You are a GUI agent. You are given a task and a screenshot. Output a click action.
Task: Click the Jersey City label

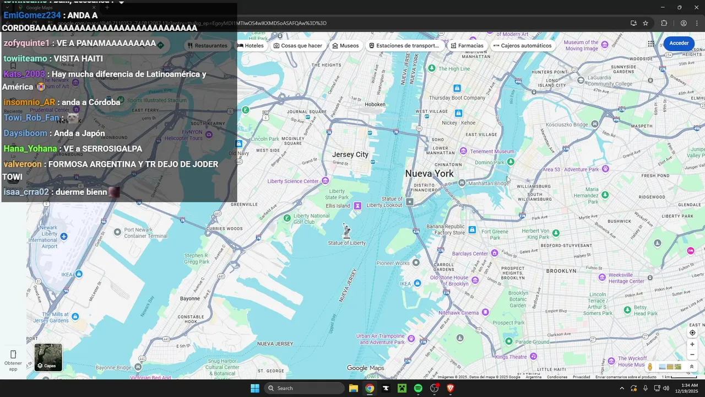350,154
